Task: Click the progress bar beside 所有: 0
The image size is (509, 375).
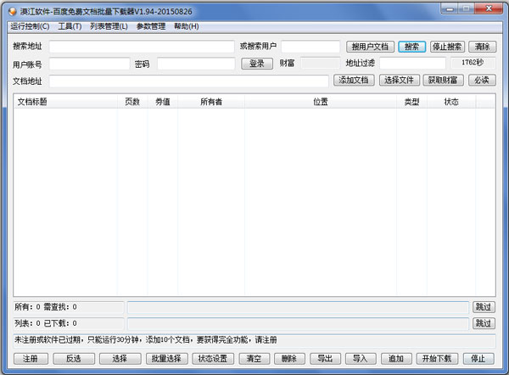Action: click(x=298, y=307)
